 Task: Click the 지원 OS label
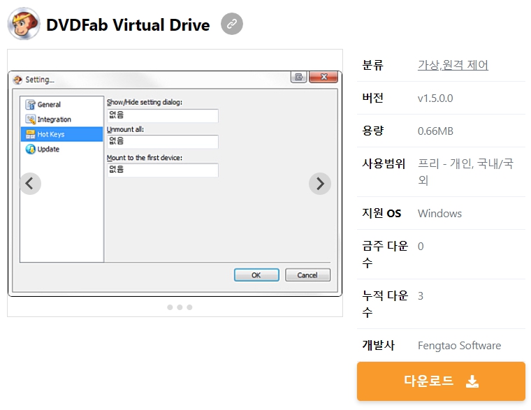381,213
